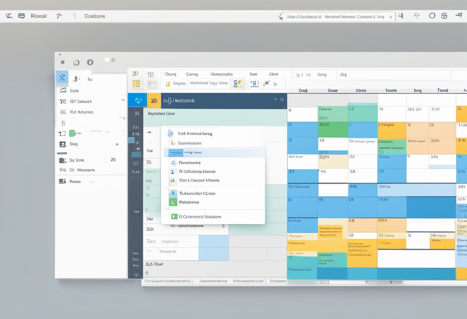467x319 pixels.
Task: Toggle the green '0 Ccorrnects Sospires' checkbox
Action: (174, 217)
